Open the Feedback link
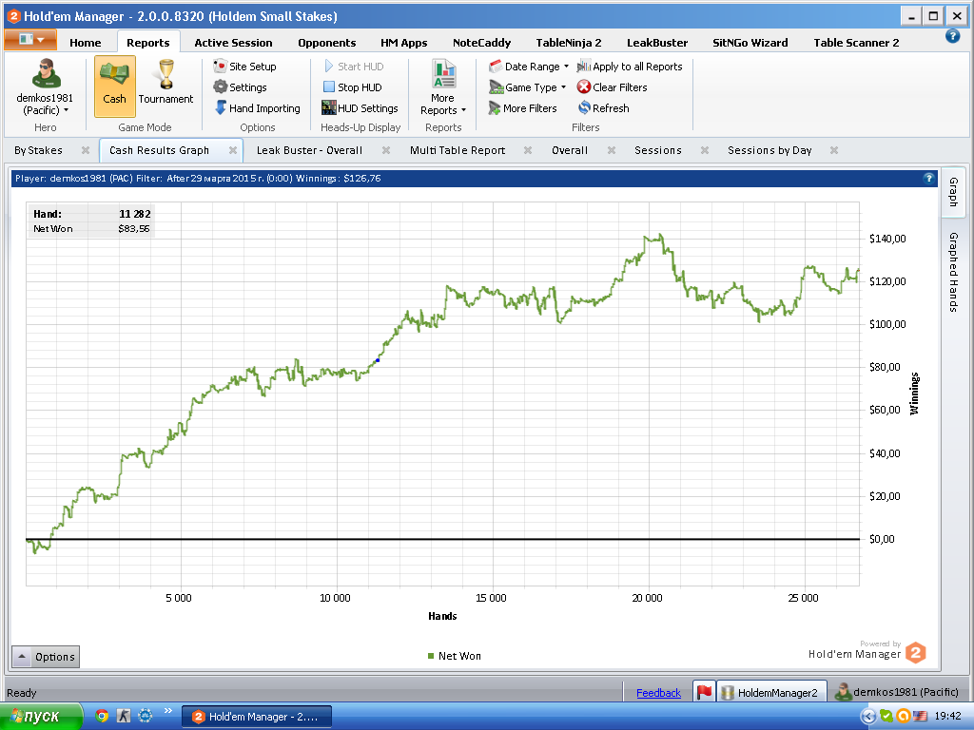Viewport: 974px width, 730px height. tap(658, 693)
